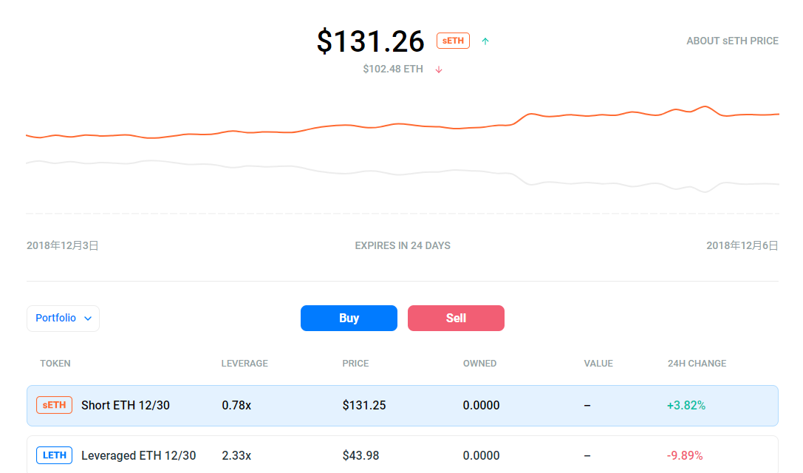Select the Short ETH 12/30 row
The width and height of the screenshot is (803, 473).
[x=403, y=405]
